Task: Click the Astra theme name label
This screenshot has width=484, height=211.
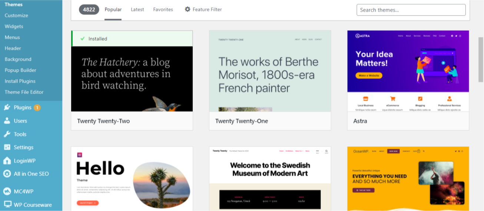Action: click(360, 121)
